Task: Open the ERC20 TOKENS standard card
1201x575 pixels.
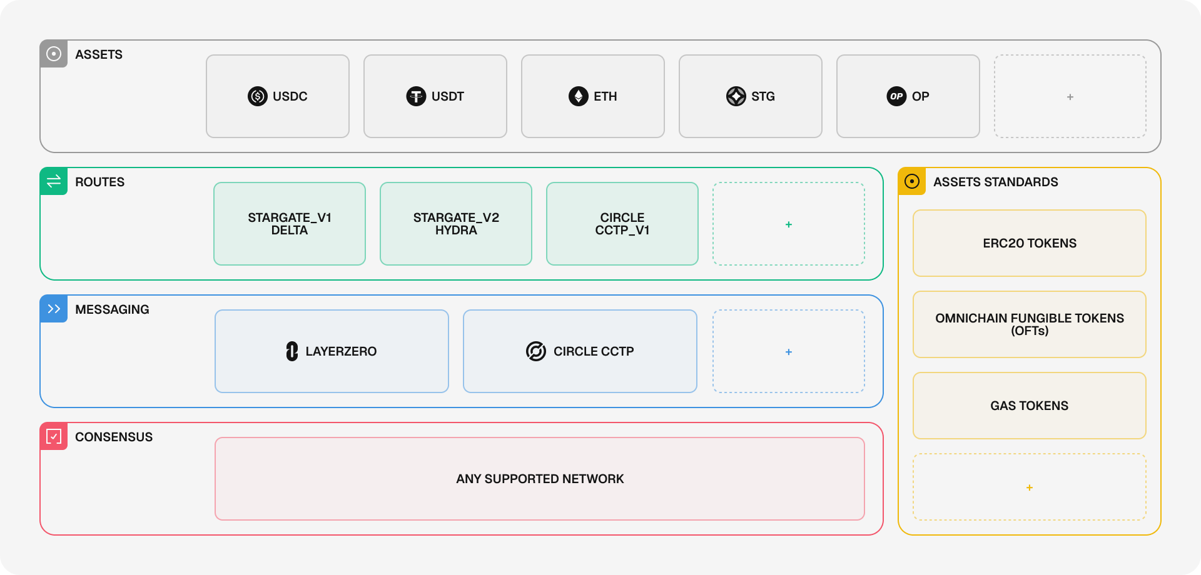Action: pyautogui.click(x=1030, y=243)
